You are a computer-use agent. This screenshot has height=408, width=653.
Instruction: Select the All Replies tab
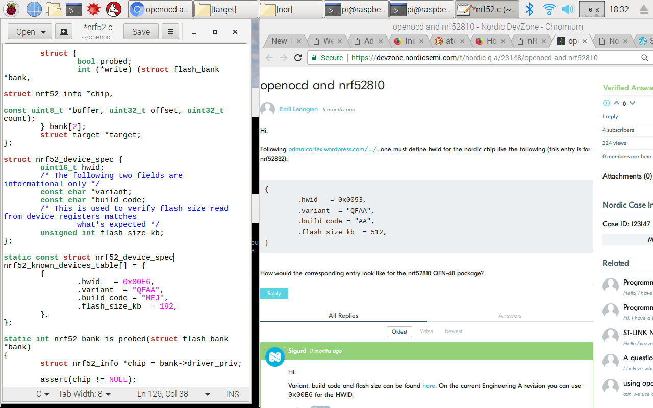click(x=343, y=316)
